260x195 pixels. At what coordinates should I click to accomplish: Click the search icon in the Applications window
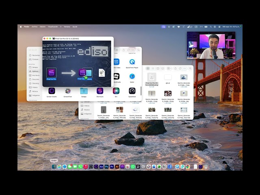click(x=139, y=50)
